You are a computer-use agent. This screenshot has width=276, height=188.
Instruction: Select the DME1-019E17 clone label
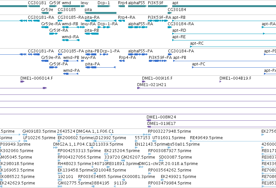coord(162,124)
